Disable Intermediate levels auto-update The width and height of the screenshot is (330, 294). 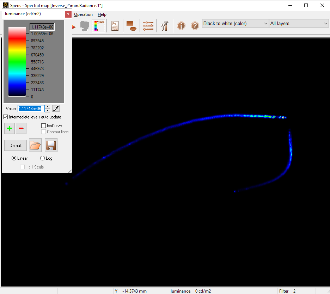(x=5, y=117)
